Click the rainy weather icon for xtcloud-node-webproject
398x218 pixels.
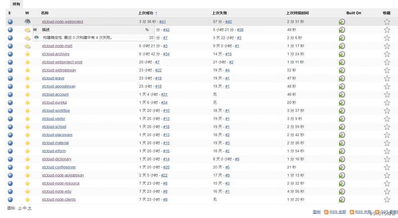point(27,21)
